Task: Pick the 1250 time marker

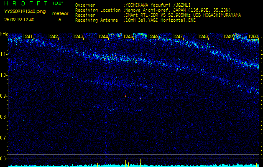Action: click(253, 37)
